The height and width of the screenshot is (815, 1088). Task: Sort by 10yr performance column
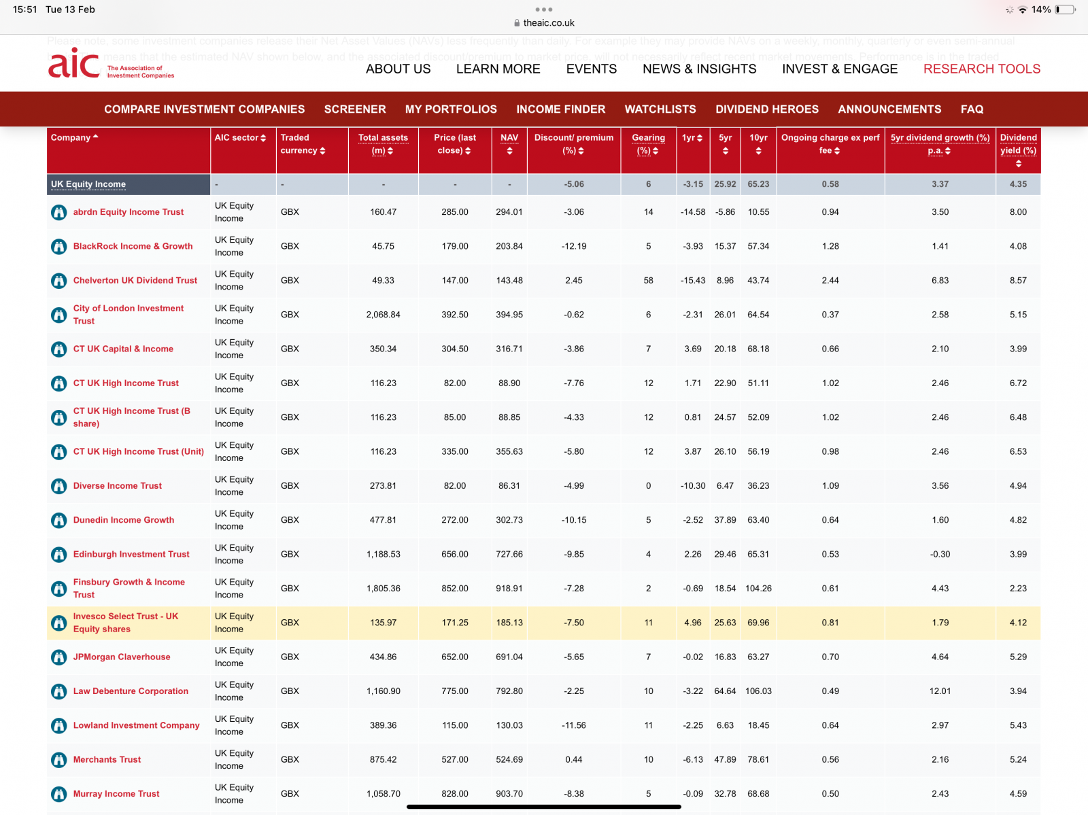(758, 144)
